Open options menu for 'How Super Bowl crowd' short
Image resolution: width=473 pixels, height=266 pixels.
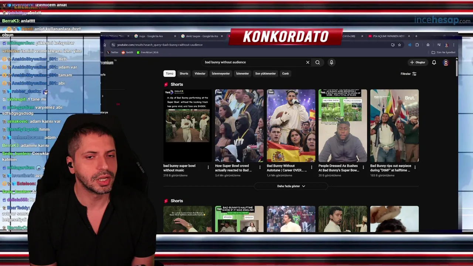point(260,167)
